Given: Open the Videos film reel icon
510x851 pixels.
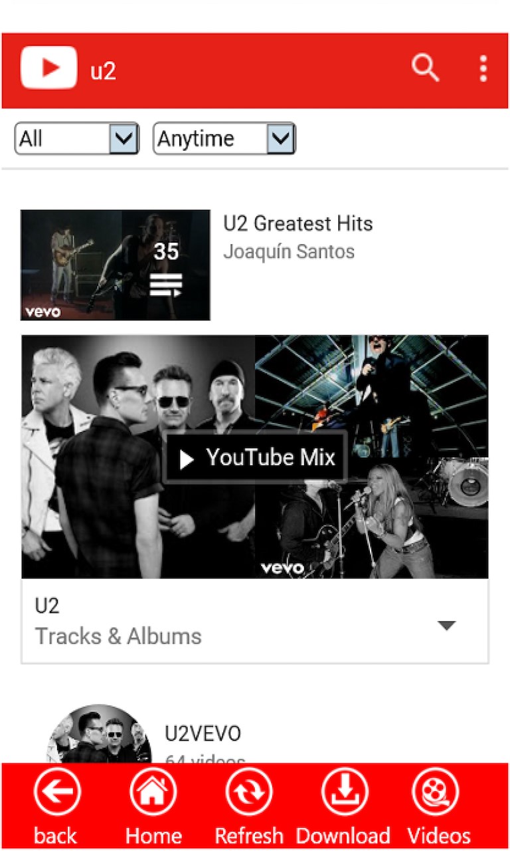Looking at the screenshot, I should [x=436, y=792].
